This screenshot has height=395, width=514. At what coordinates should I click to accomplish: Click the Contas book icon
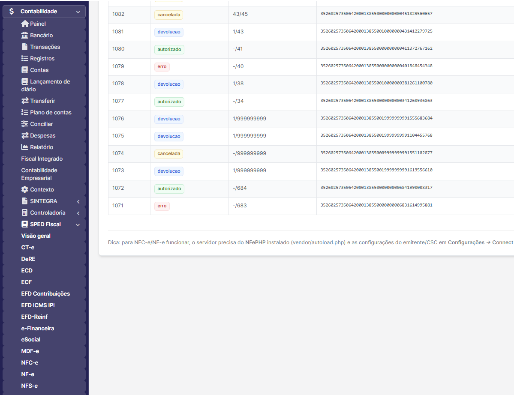pos(25,70)
